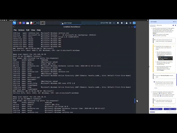177x133 pixels.
Task: Open the settings gear in lab panel
Action: point(175,25)
